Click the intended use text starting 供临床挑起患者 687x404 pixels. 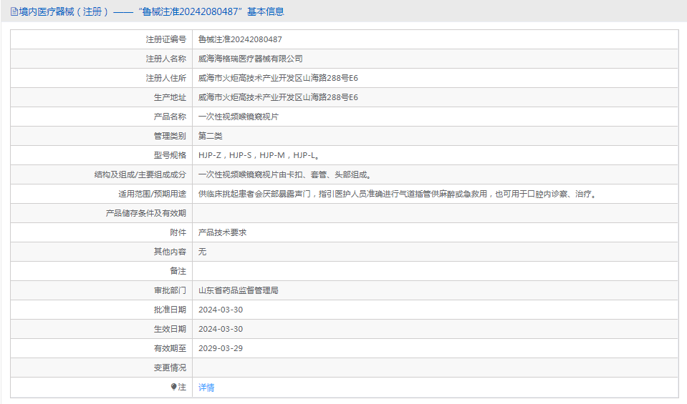(398, 194)
